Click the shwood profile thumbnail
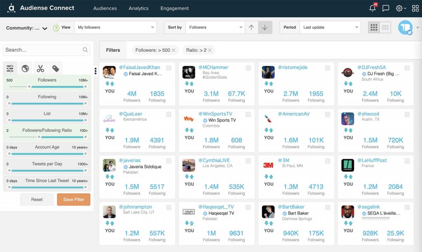 pyautogui.click(x=348, y=119)
